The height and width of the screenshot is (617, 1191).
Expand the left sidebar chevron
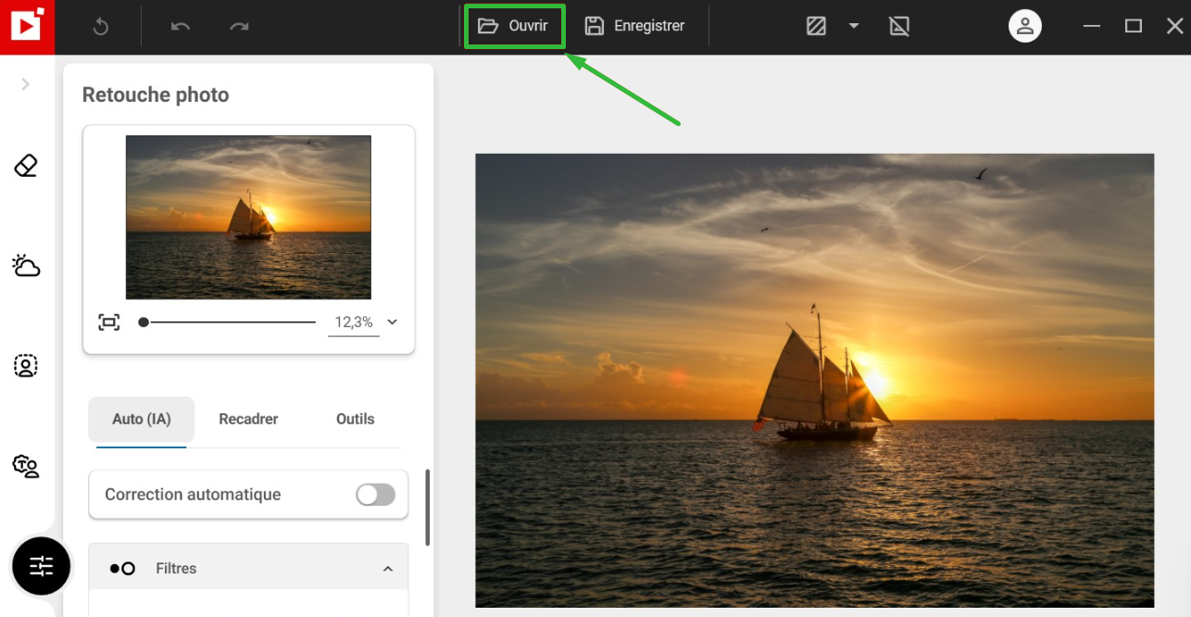[25, 84]
